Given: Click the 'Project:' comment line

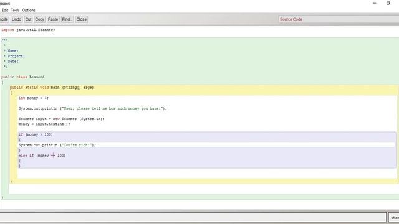Looking at the screenshot, I should click(14, 56).
